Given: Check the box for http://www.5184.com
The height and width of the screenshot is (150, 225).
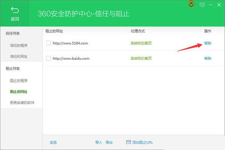Looking at the screenshot, I should (x=48, y=43).
